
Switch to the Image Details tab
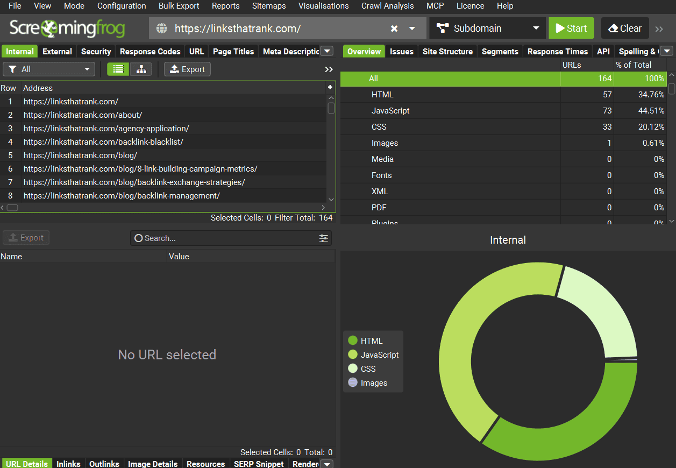point(153,464)
